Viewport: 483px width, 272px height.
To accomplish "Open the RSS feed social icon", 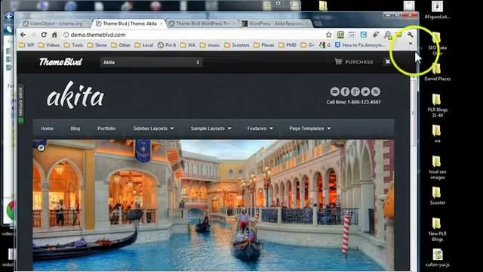I will pyautogui.click(x=376, y=91).
